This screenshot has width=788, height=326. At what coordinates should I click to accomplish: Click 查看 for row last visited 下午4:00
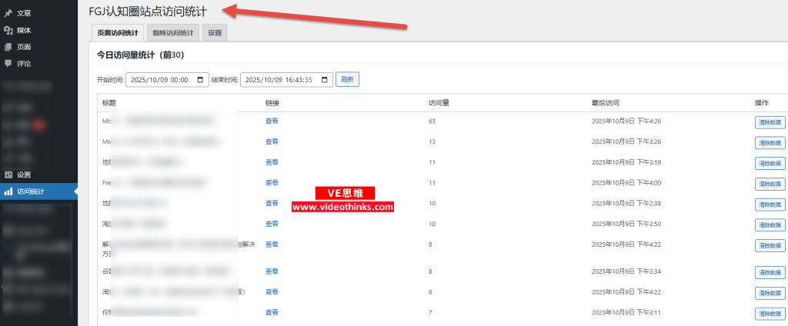click(272, 182)
